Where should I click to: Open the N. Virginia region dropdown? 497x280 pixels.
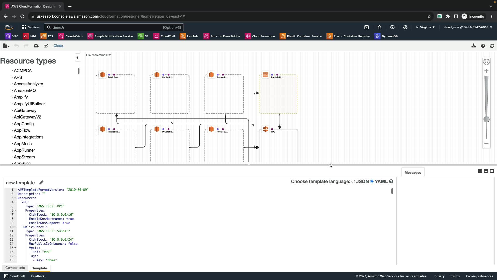coord(425,27)
